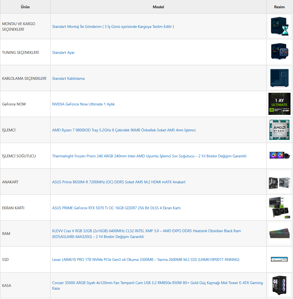This screenshot has height=299, width=293.
Task: Click the Lexar M.2 SSD image
Action: (x=279, y=259)
